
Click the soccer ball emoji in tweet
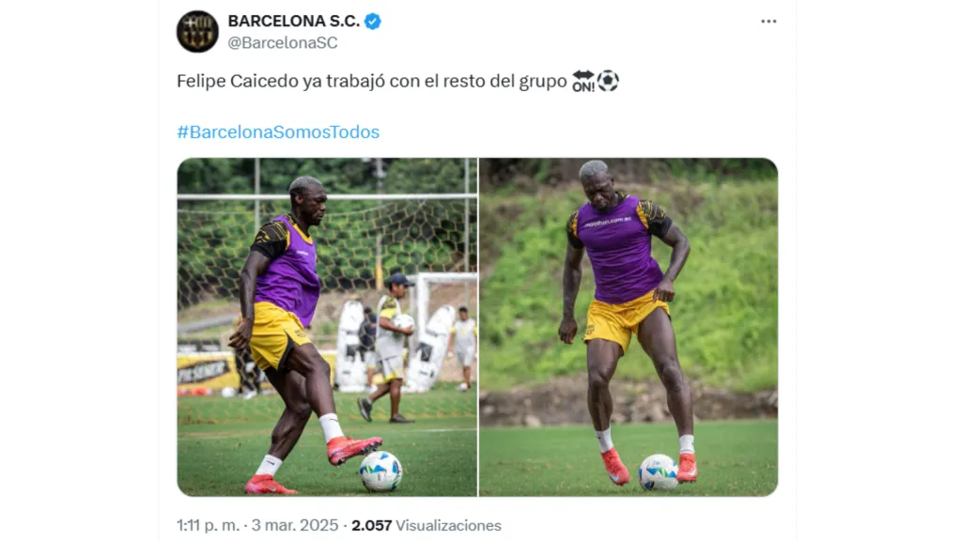(x=608, y=81)
